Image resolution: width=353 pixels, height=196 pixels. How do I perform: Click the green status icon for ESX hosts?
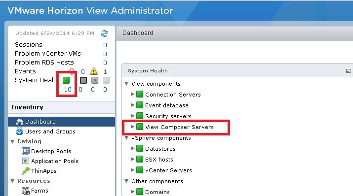pos(140,159)
